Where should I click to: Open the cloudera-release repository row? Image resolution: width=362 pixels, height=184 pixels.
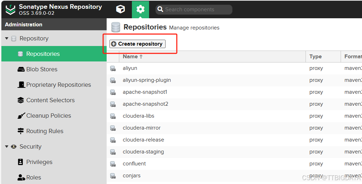[234, 140]
